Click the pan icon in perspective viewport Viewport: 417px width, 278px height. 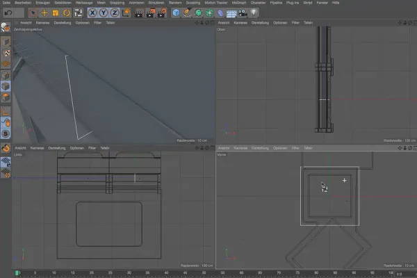(x=197, y=23)
